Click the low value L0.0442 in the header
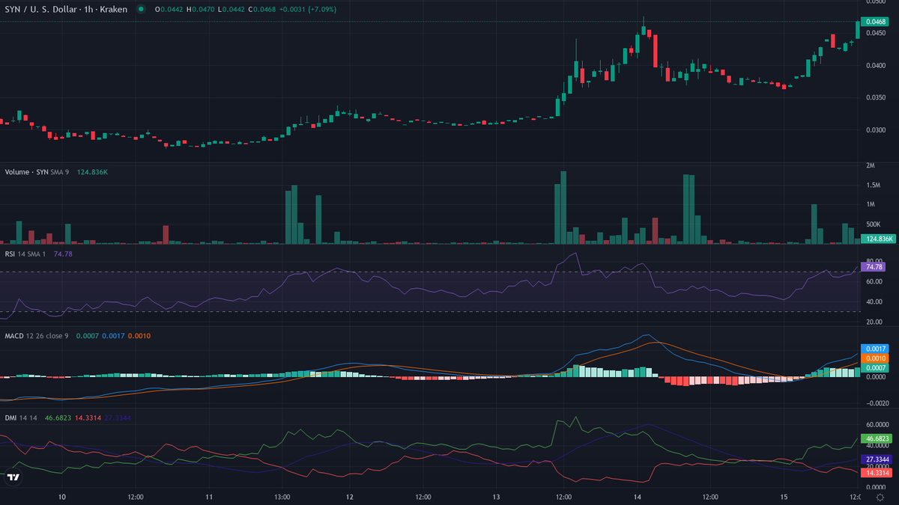Screen dimensions: 899x505 pyautogui.click(x=230, y=9)
